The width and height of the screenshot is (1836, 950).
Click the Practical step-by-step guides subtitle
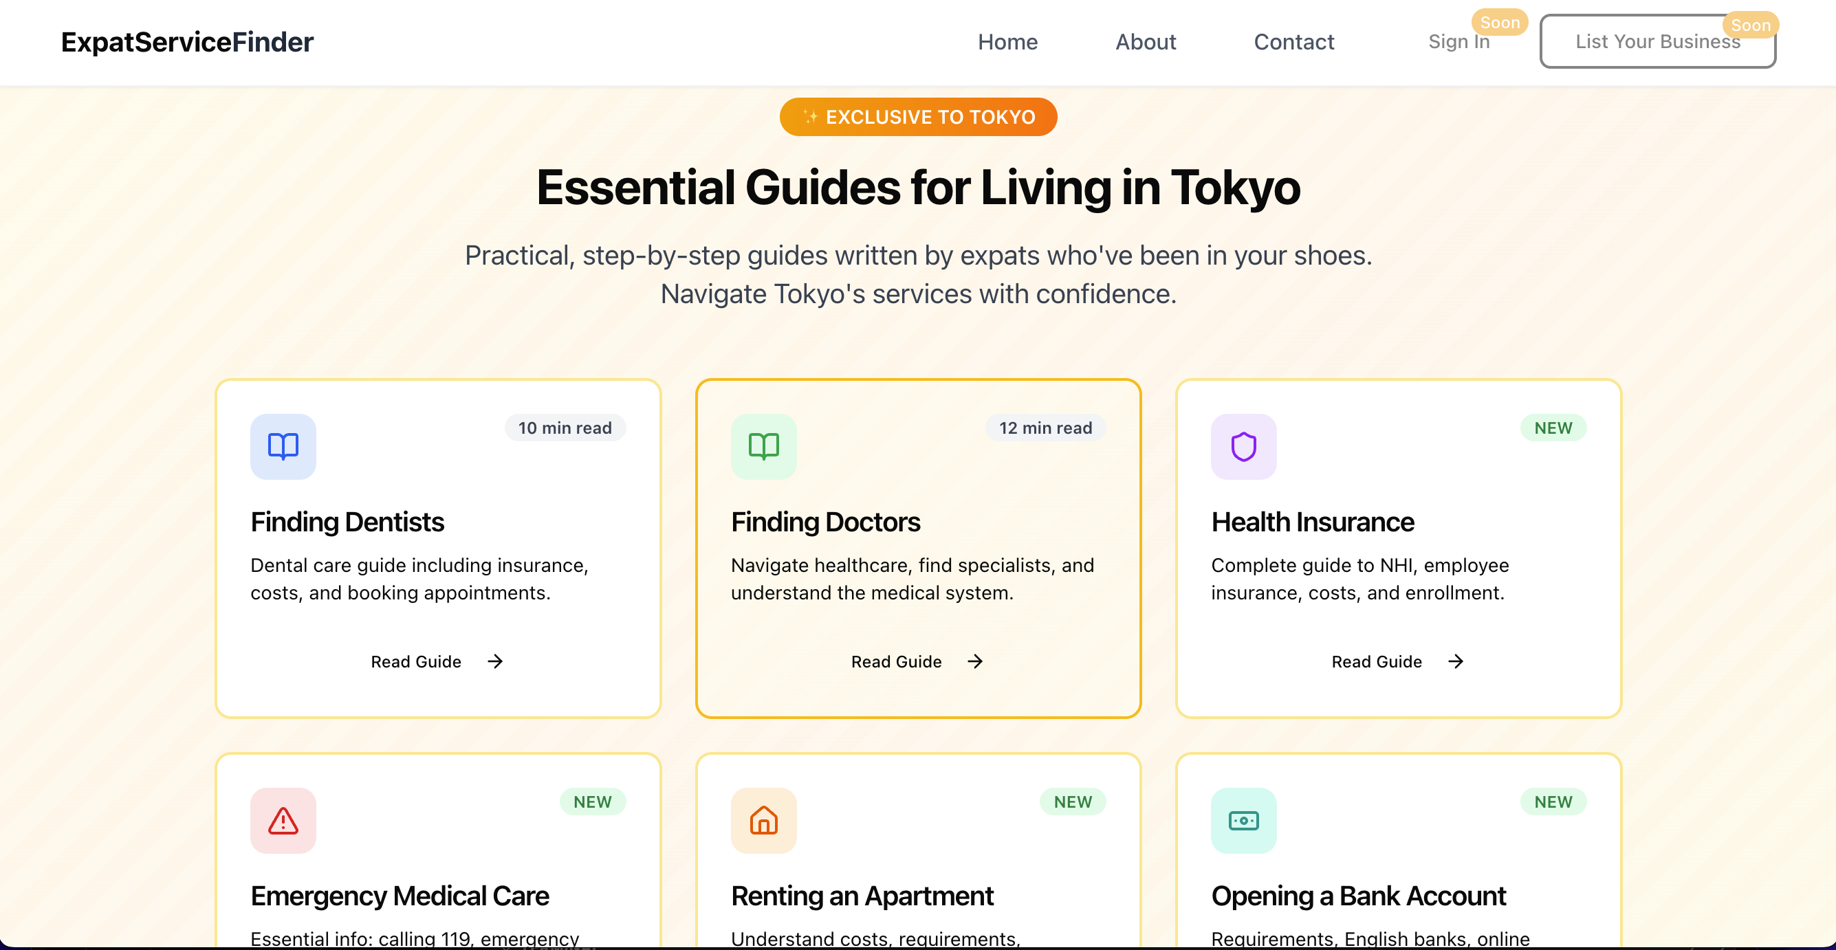(918, 274)
